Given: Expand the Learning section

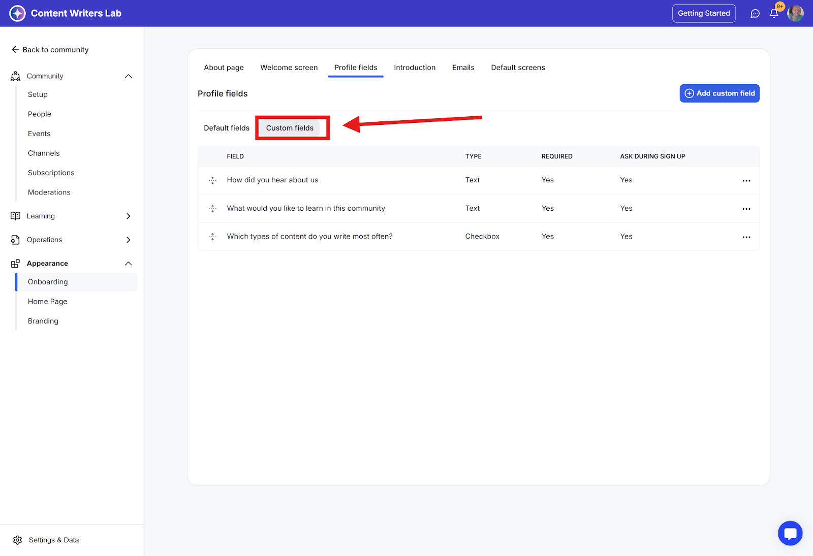Looking at the screenshot, I should pos(128,216).
